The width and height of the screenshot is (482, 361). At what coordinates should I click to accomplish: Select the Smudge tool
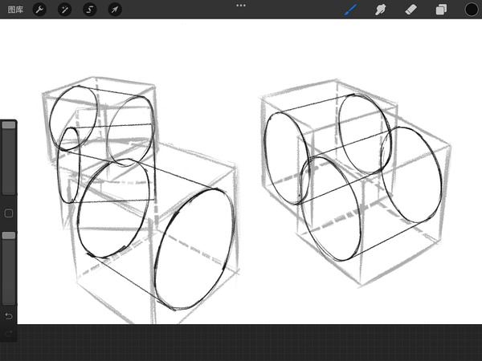[381, 10]
